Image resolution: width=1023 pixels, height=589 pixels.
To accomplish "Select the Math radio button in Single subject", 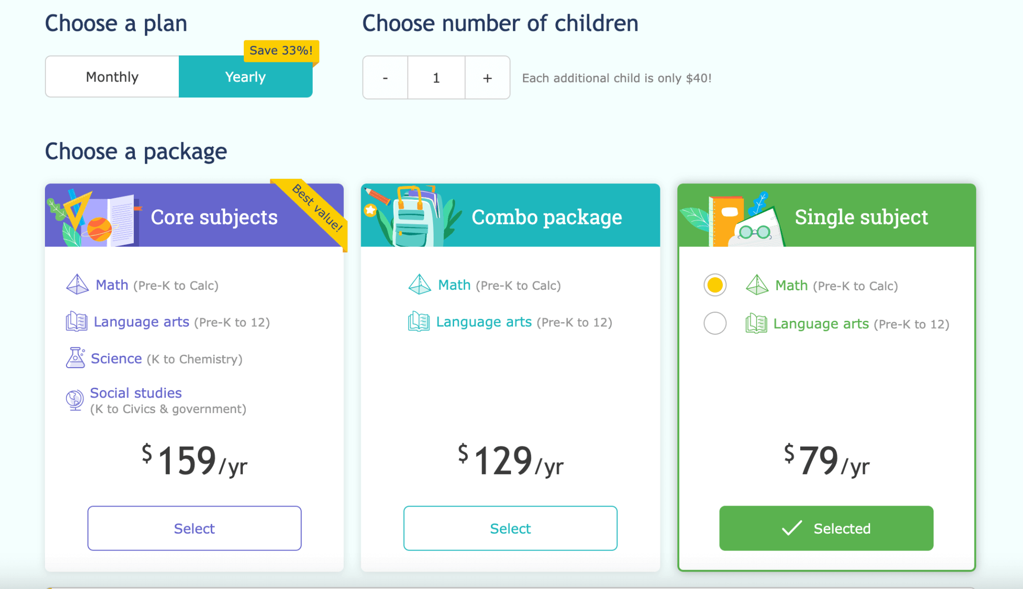I will click(x=715, y=285).
